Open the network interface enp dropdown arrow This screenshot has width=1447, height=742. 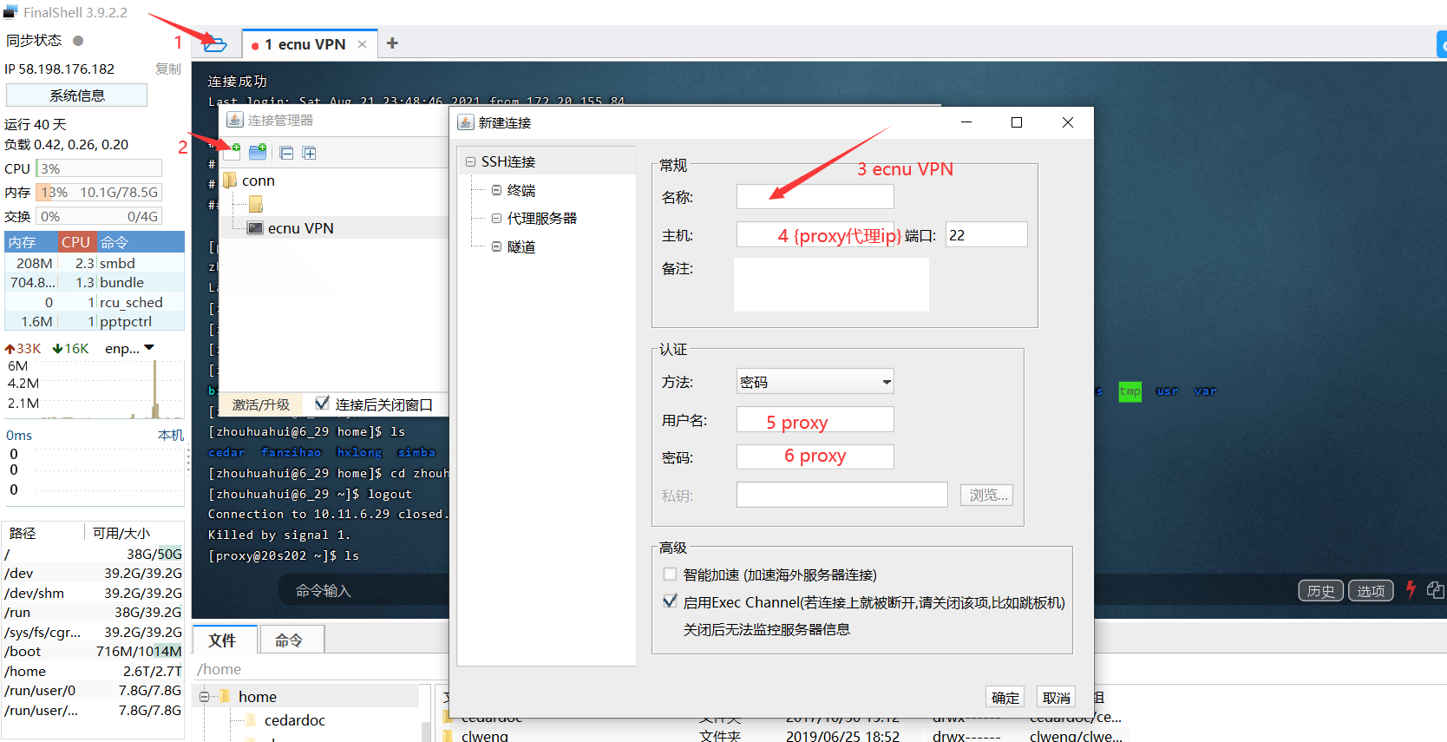(x=149, y=348)
